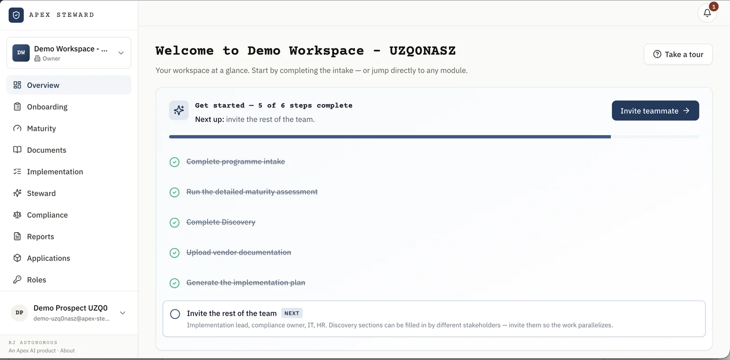The height and width of the screenshot is (360, 730).
Task: Click the DP user avatar
Action: click(19, 313)
